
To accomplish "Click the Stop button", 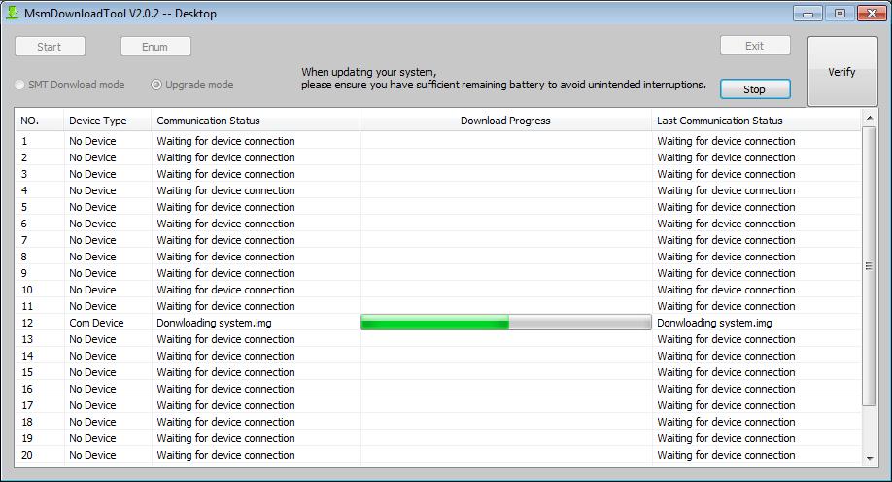I will [x=754, y=89].
